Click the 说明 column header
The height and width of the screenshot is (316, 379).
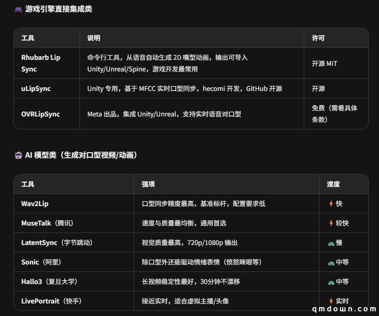94,38
